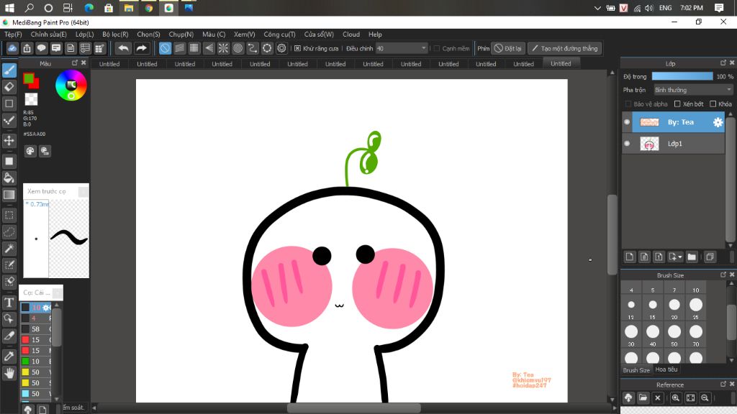Open the Chỉnh sửa(E) menu

(48, 34)
